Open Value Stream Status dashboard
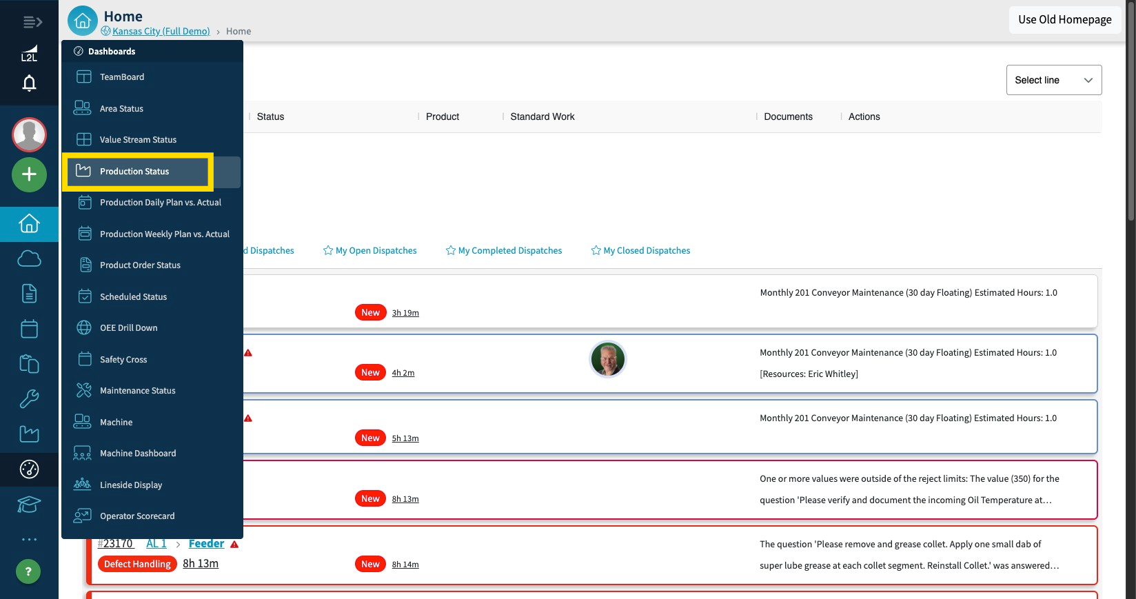 (x=152, y=139)
